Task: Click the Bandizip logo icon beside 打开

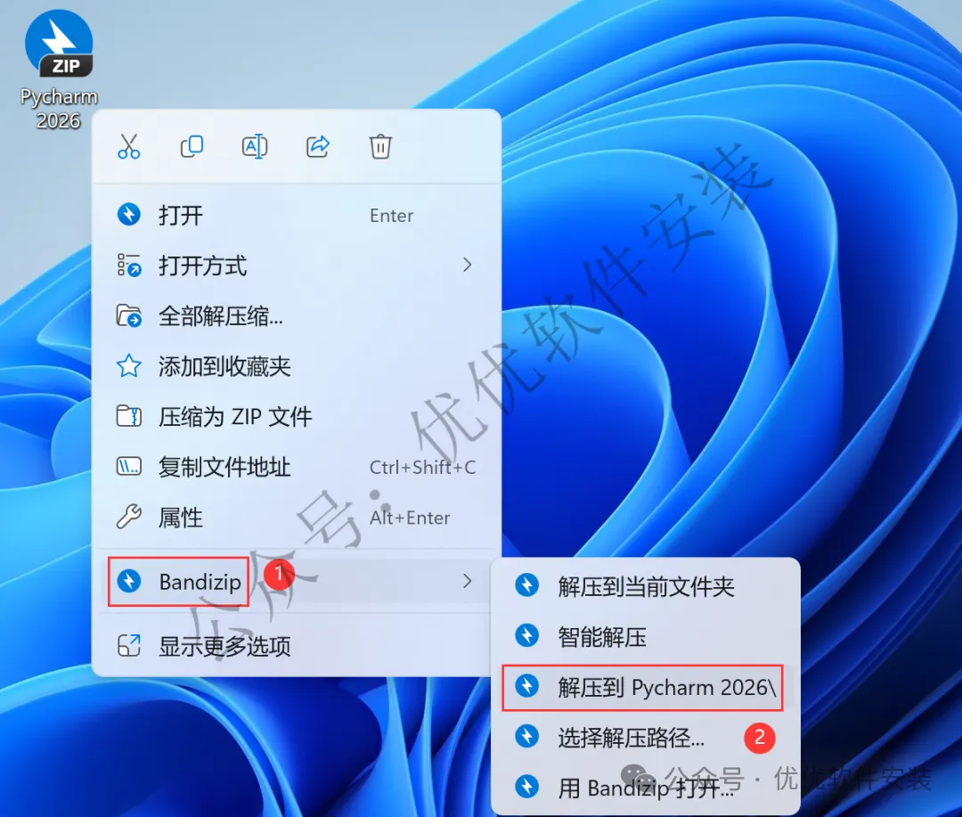Action: pyautogui.click(x=129, y=214)
